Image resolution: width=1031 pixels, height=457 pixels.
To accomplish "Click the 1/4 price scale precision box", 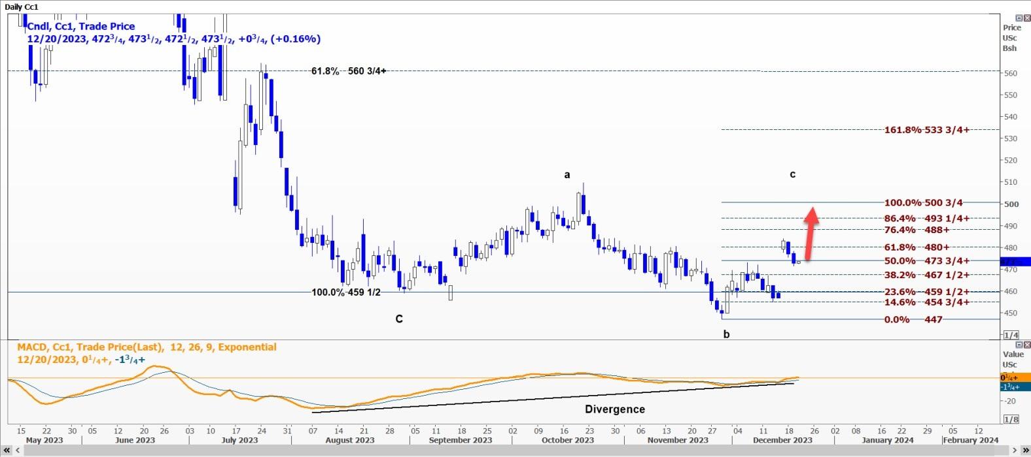I will coord(1011,335).
